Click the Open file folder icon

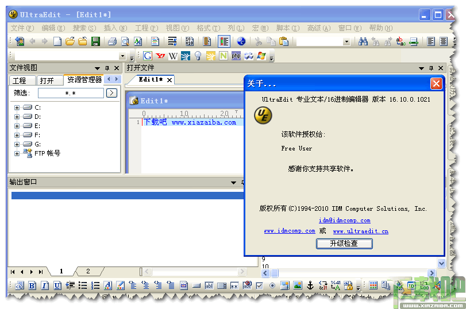70,41
